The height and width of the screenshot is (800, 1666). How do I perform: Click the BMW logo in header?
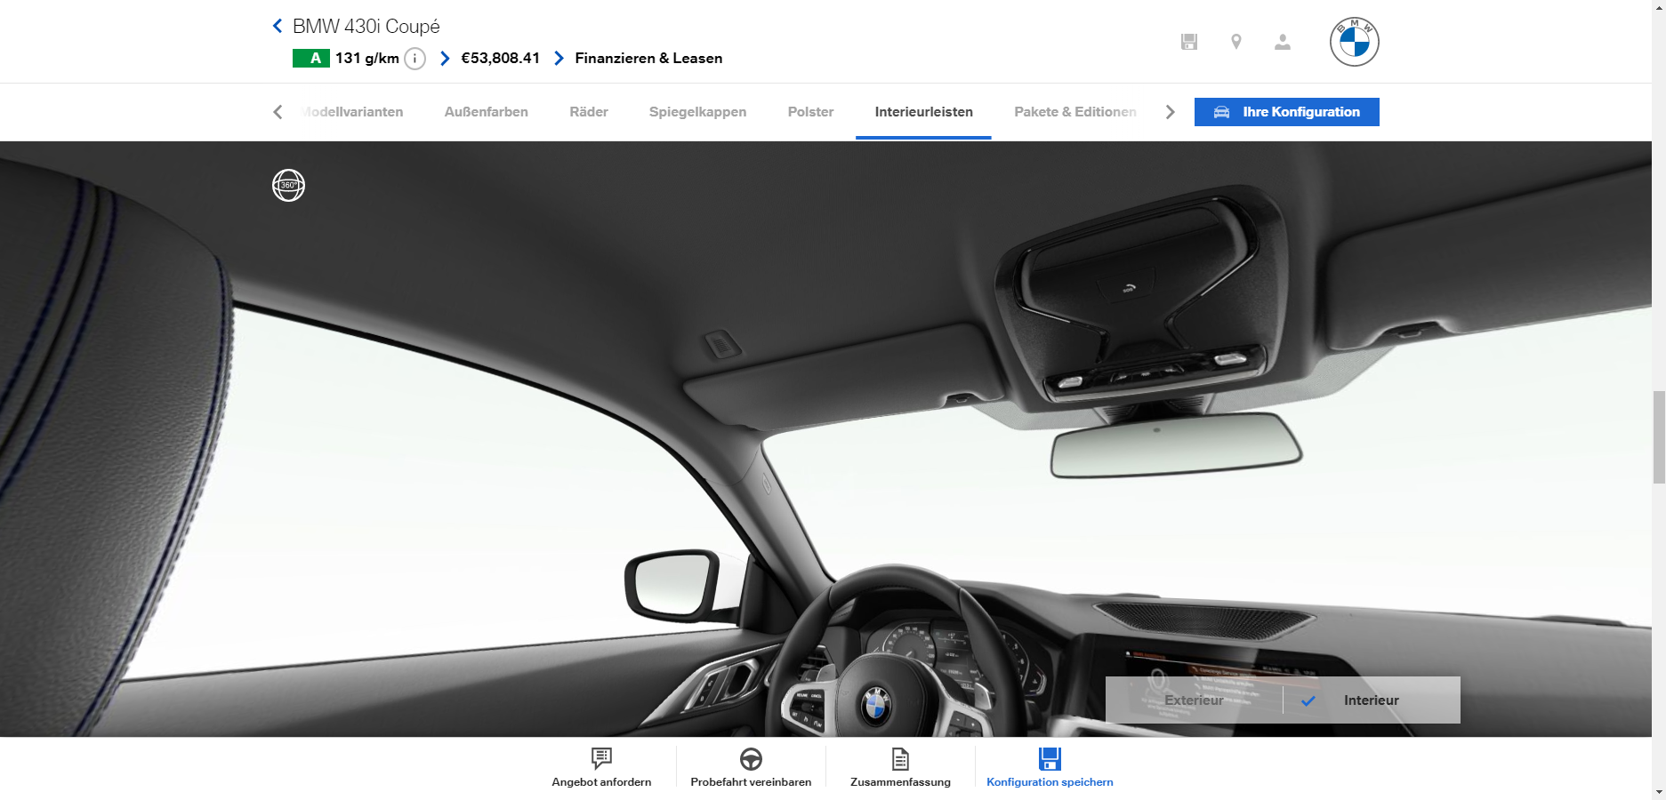[x=1354, y=42]
